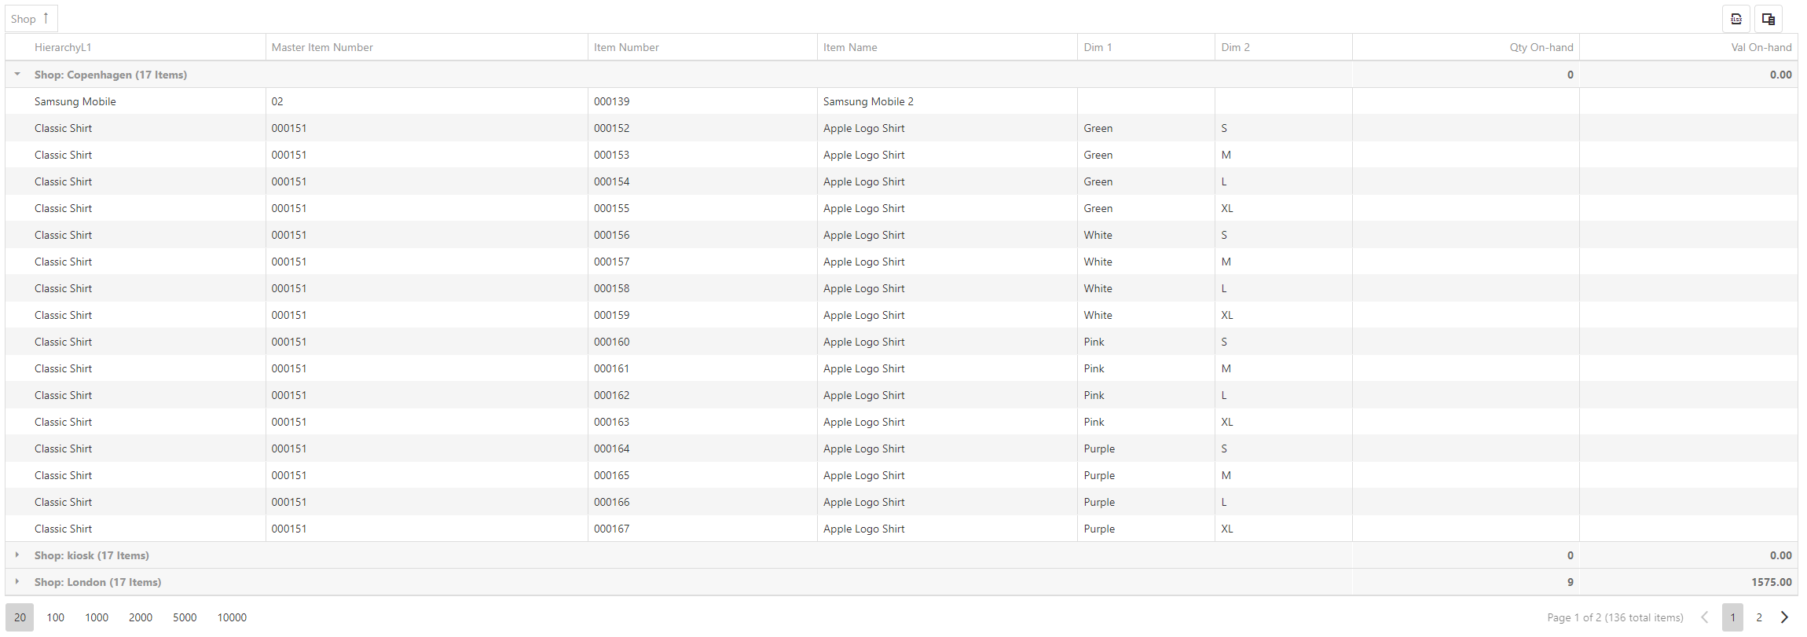1807x637 pixels.
Task: Click master item number 02
Action: pos(277,101)
